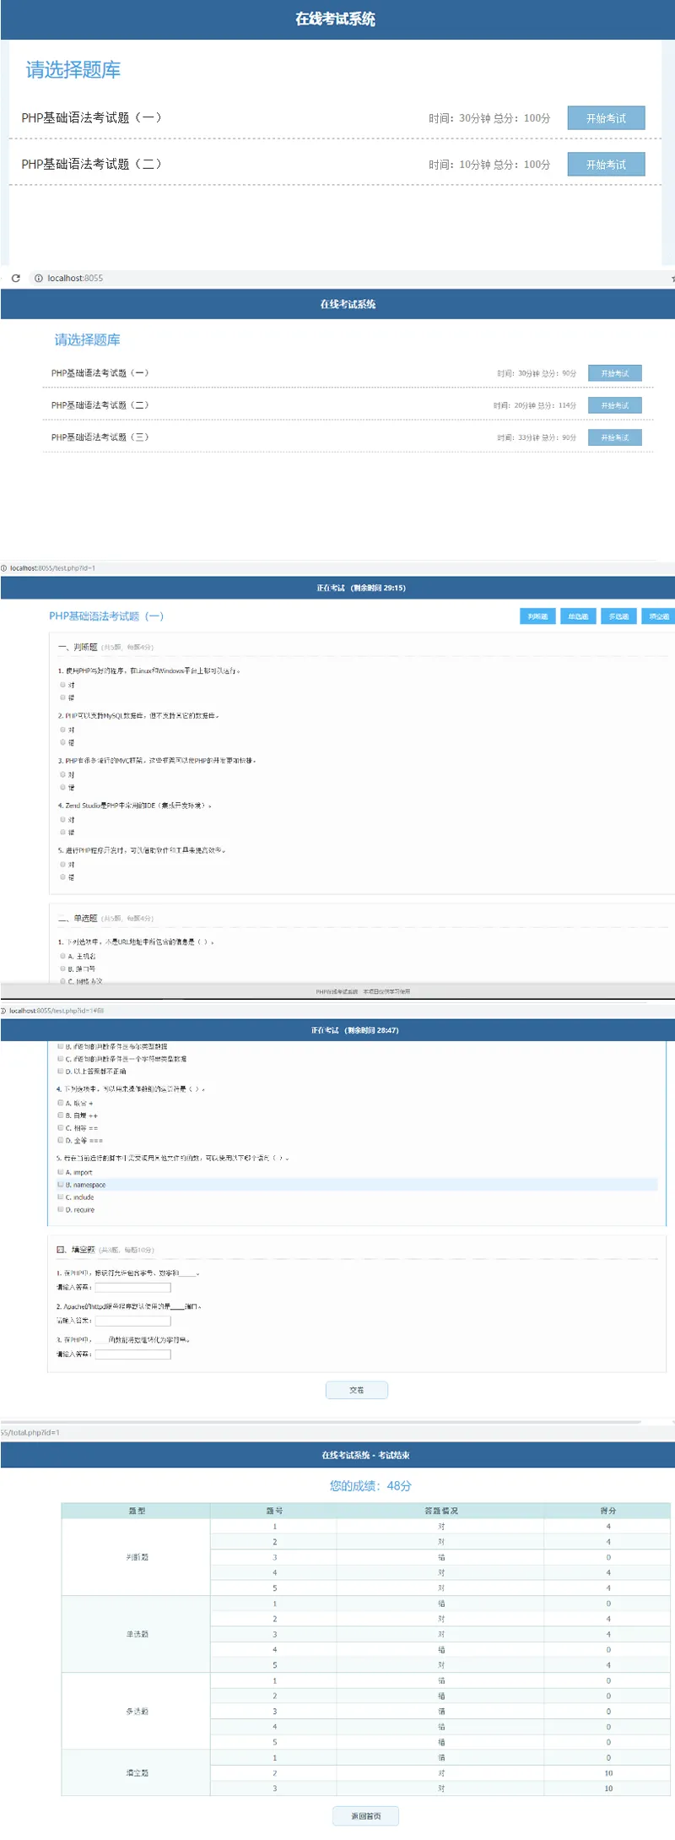Click the site info icon beside localhost:8055/test.php?id=1
The height and width of the screenshot is (1840, 675).
click(x=3, y=568)
